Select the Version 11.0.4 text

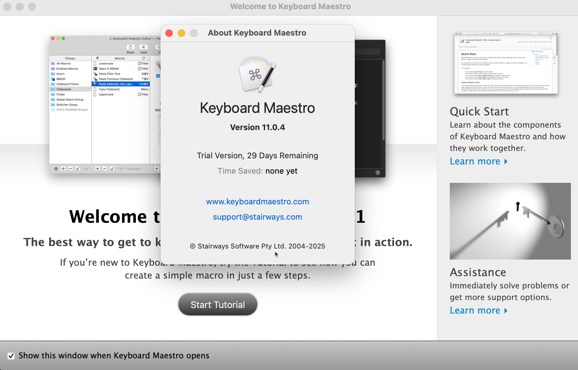[x=257, y=127]
